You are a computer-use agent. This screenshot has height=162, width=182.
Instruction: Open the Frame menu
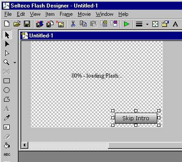click(x=66, y=14)
